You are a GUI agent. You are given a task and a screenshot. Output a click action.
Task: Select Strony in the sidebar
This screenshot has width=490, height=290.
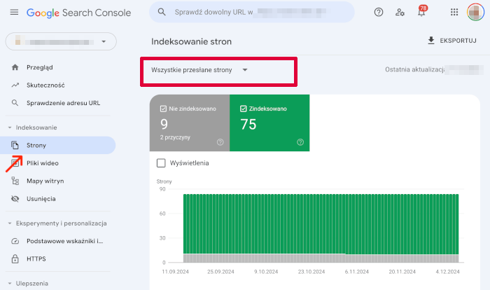tap(58, 145)
